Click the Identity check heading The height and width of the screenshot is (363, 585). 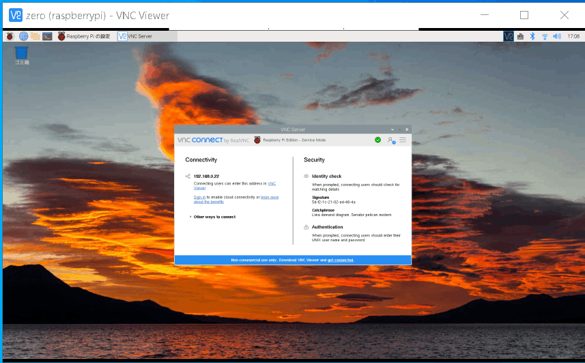[326, 176]
